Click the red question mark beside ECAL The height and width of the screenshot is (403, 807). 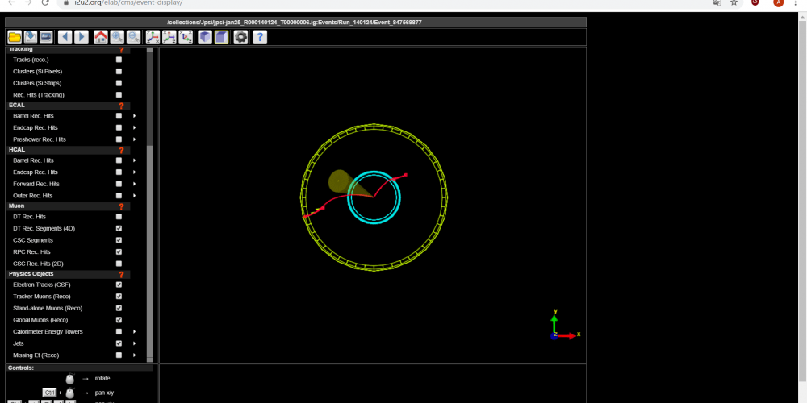point(121,106)
